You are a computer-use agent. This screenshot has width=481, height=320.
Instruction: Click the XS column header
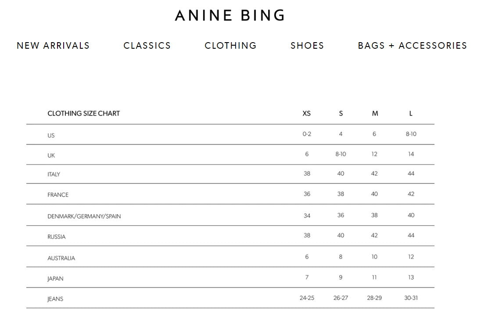point(306,113)
